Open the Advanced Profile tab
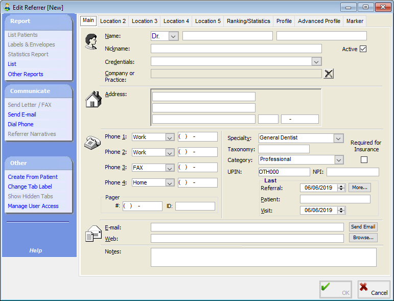The image size is (394, 301). [318, 21]
